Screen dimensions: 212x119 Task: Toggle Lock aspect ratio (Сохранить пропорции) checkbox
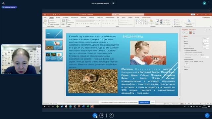[x=184, y=51]
